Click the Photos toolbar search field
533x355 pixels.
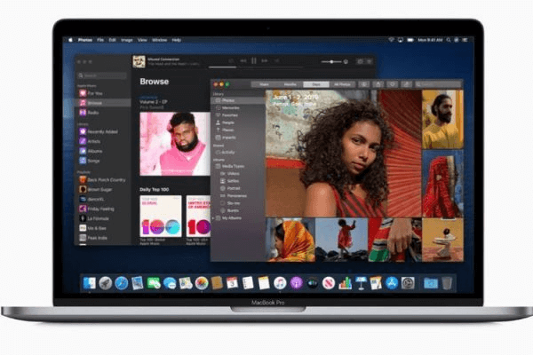click(437, 84)
